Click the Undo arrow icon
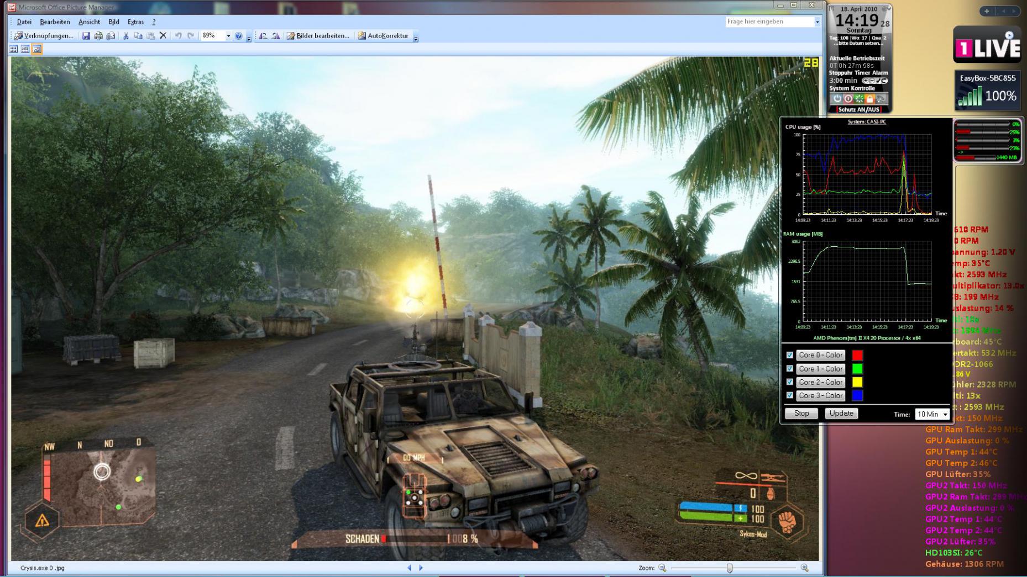Image resolution: width=1027 pixels, height=577 pixels. [x=178, y=35]
